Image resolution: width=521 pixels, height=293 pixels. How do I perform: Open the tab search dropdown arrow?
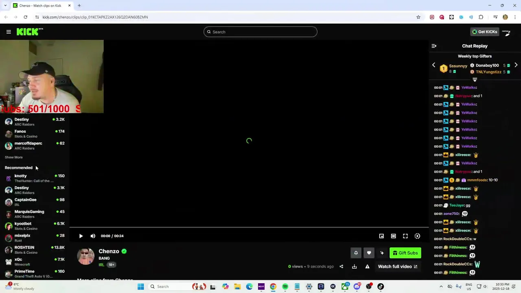pos(5,5)
